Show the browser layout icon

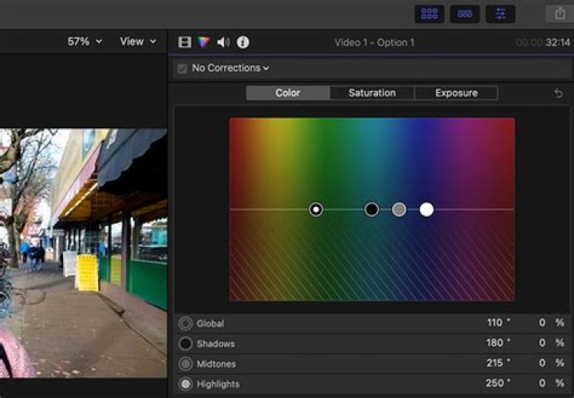[x=430, y=14]
